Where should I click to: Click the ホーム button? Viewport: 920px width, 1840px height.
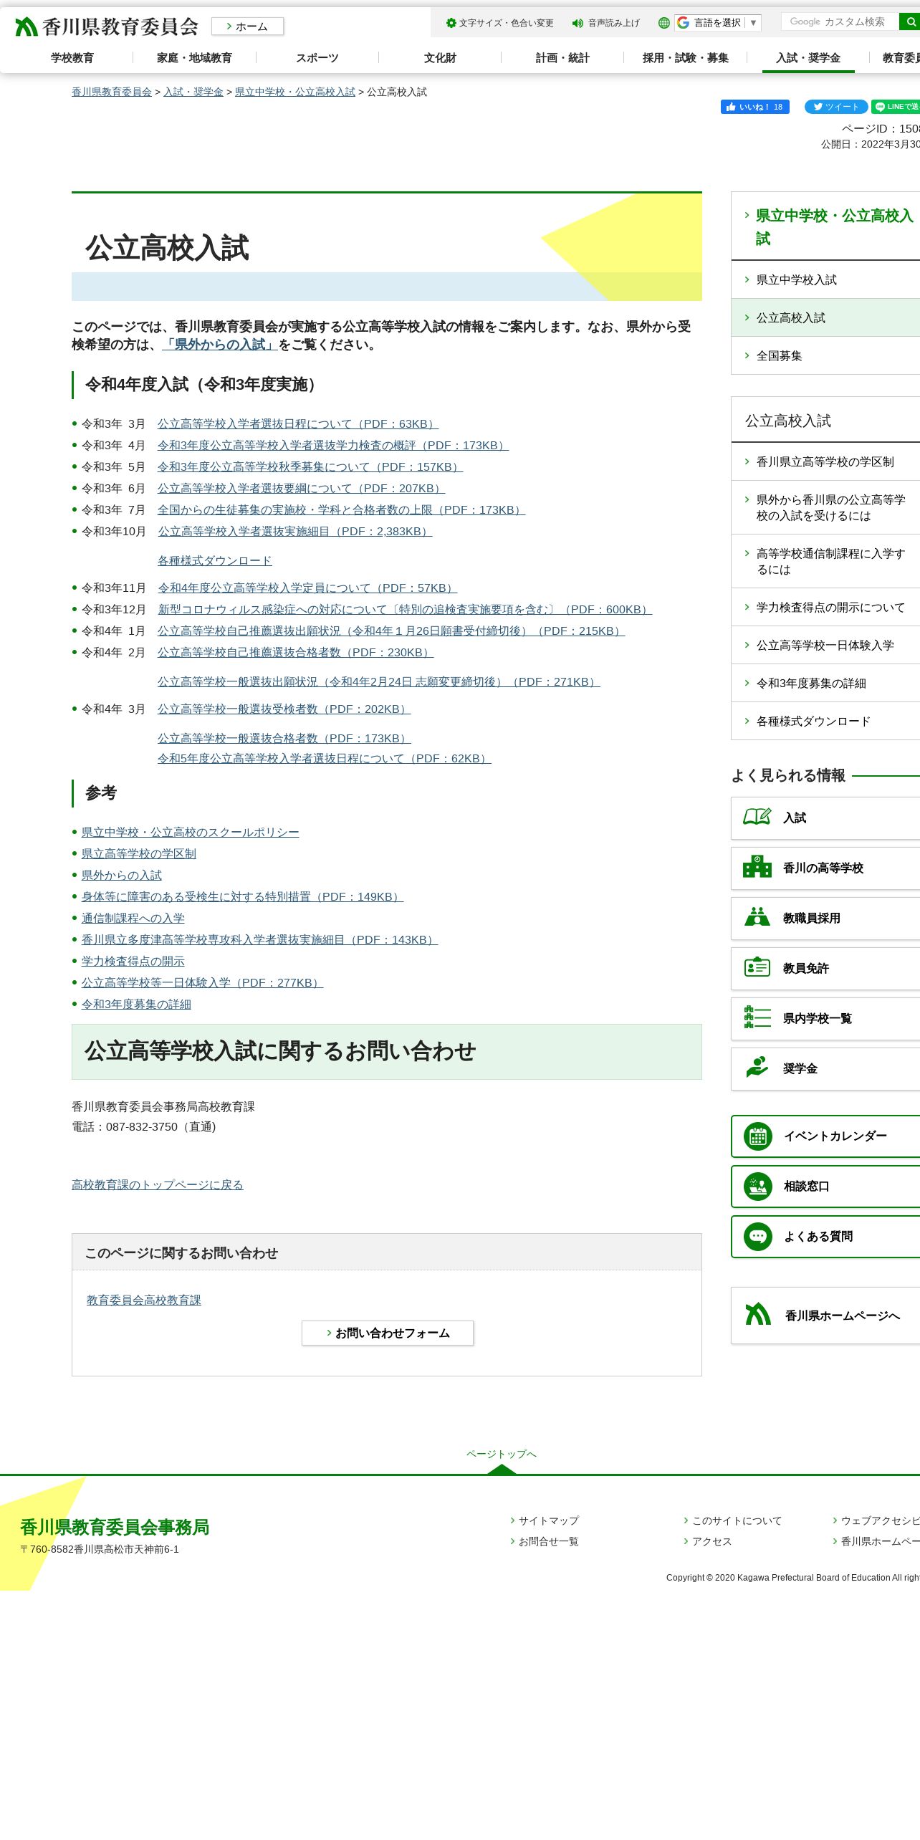click(x=248, y=27)
